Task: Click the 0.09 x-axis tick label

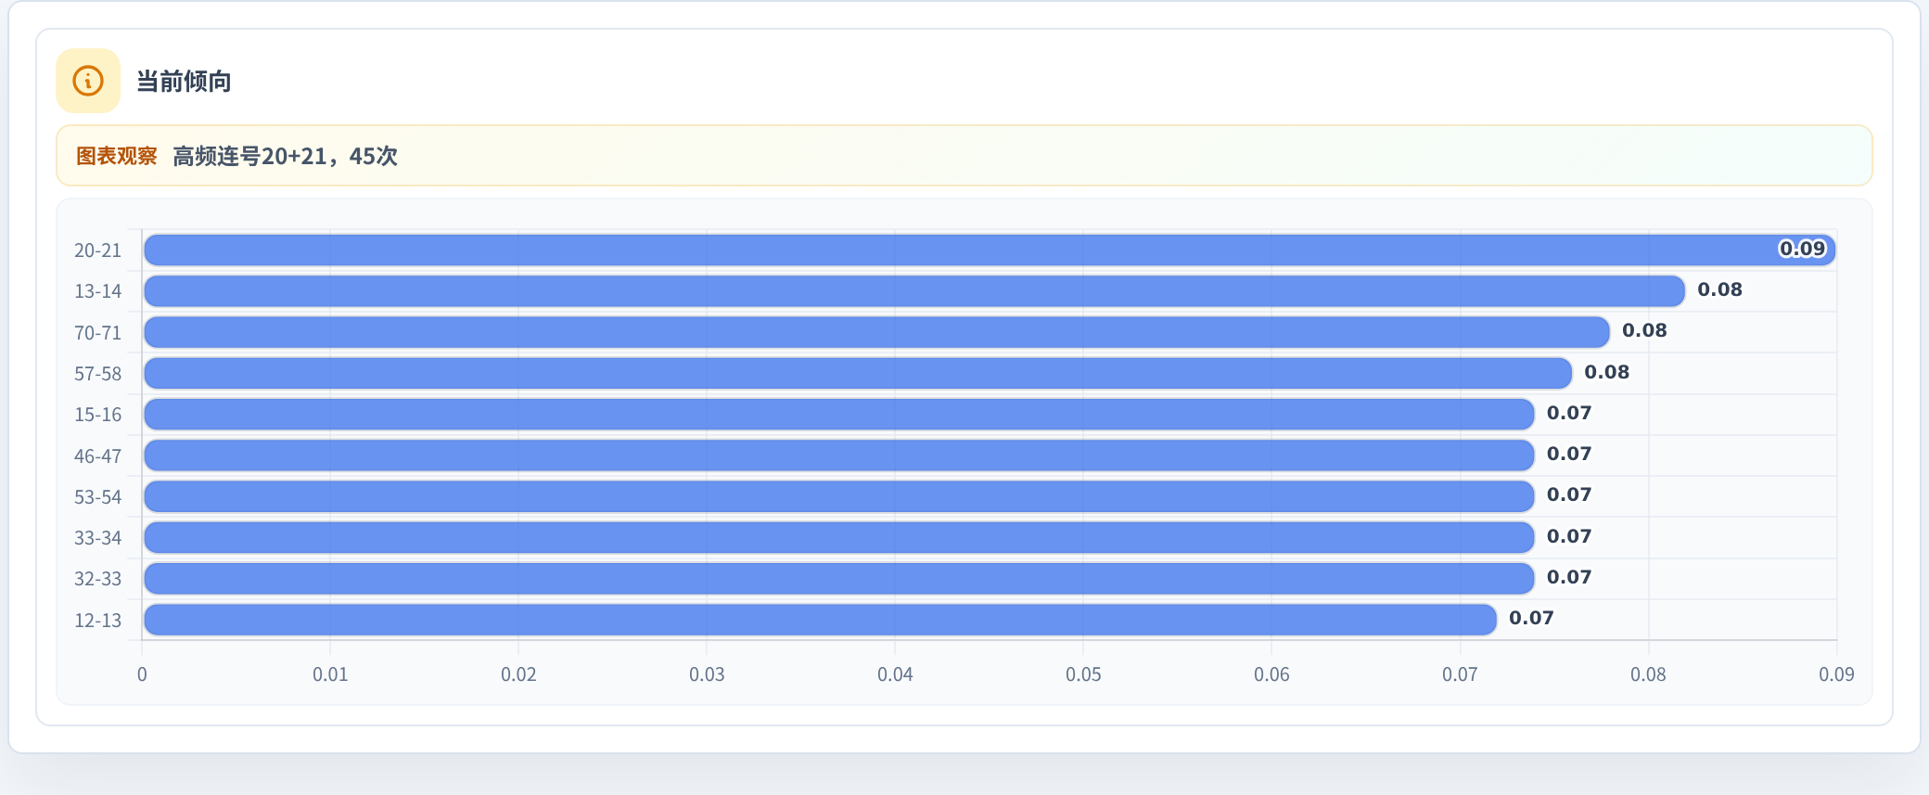Action: pos(1836,674)
